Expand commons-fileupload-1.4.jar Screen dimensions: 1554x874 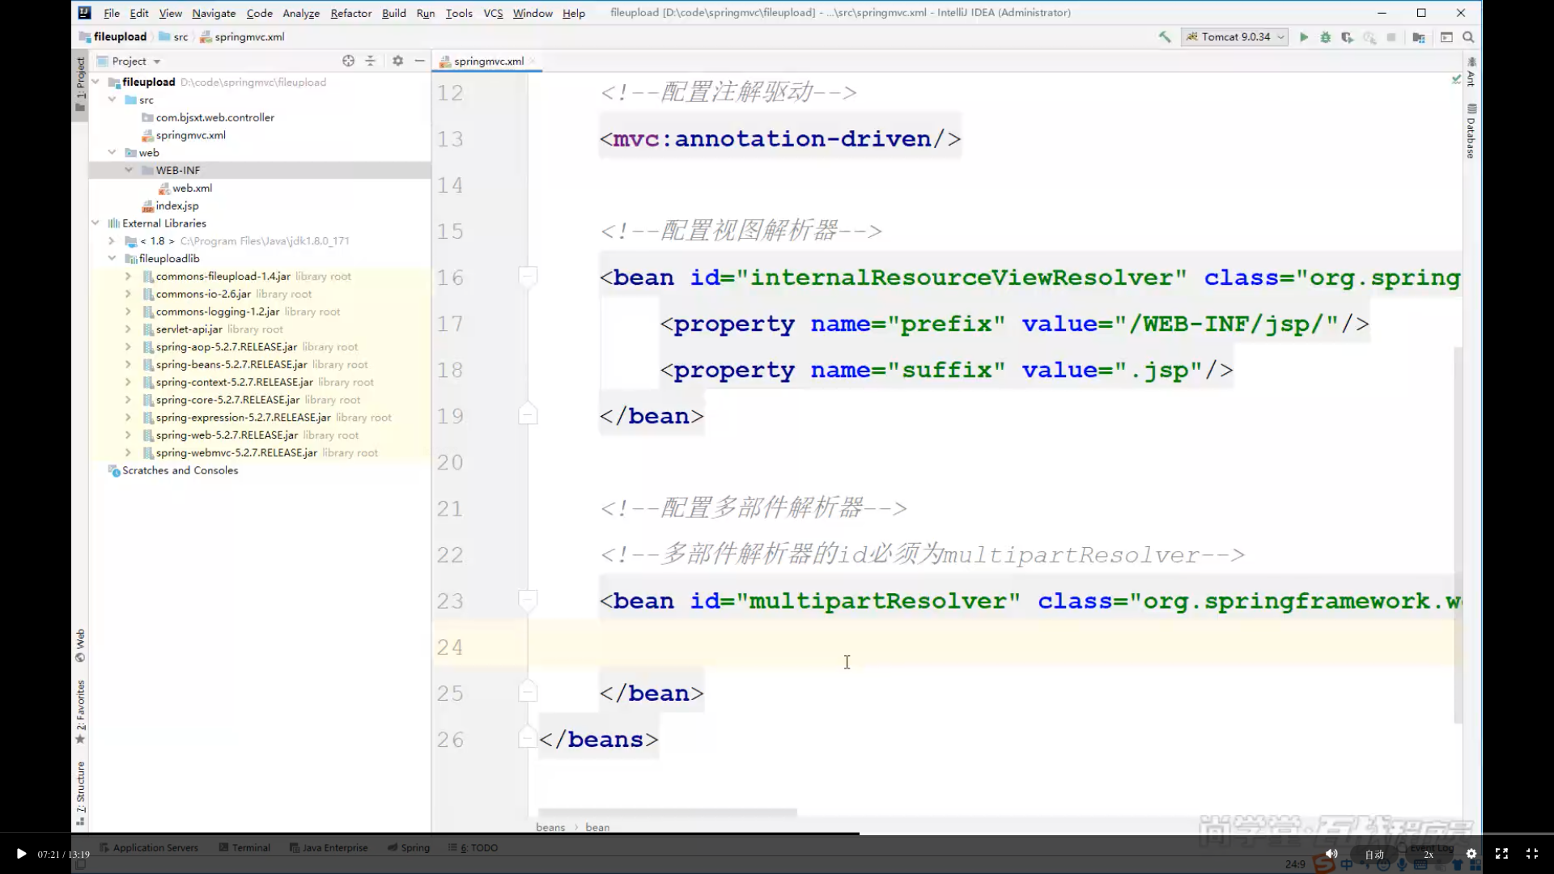pyautogui.click(x=129, y=276)
